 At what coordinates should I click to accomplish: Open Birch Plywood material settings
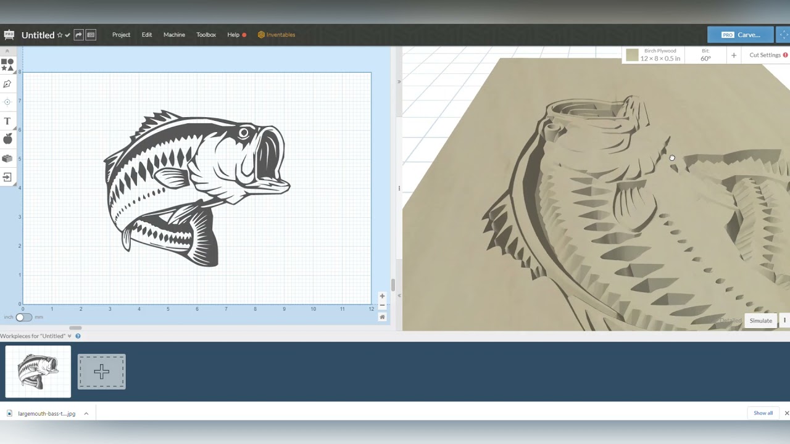(654, 55)
